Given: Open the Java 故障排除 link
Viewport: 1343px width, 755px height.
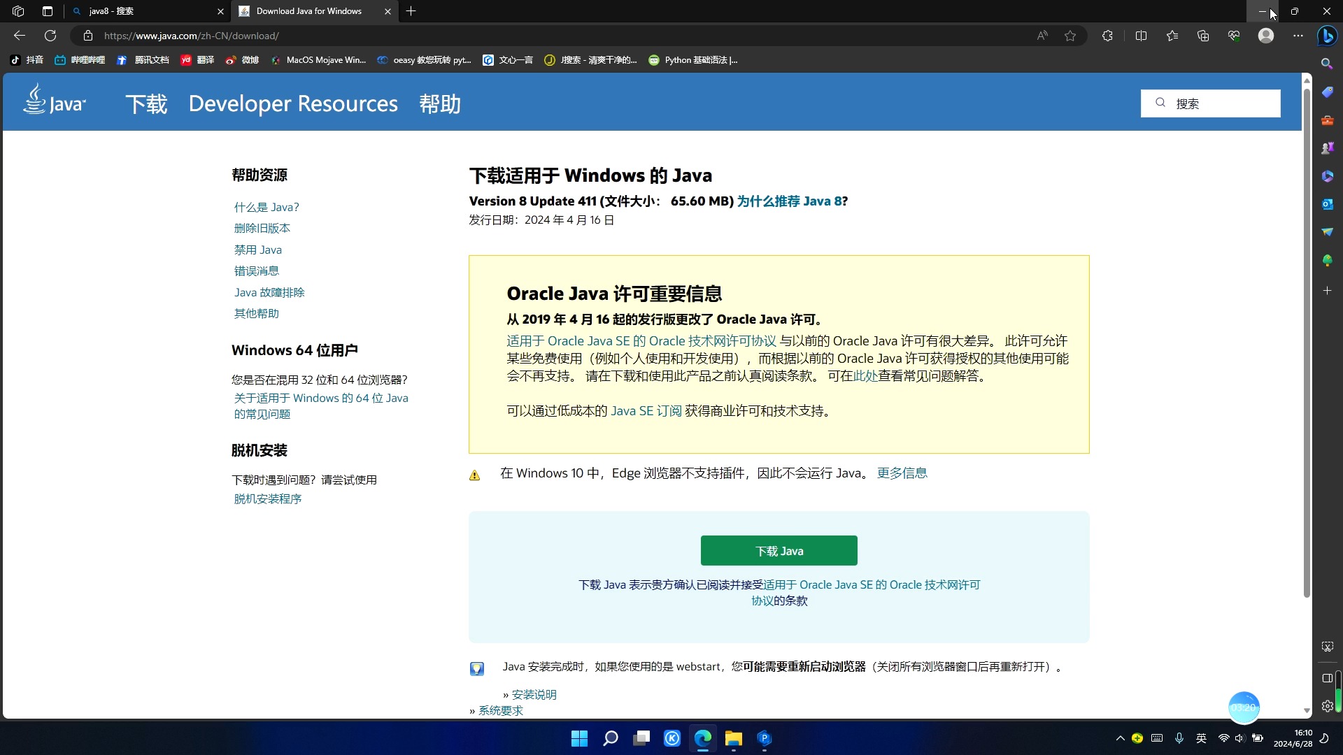Looking at the screenshot, I should coord(269,293).
